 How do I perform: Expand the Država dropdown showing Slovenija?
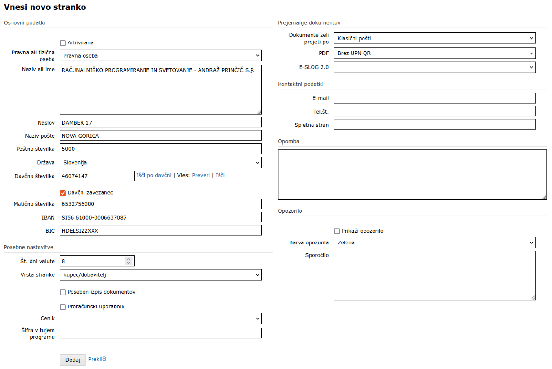(x=160, y=163)
